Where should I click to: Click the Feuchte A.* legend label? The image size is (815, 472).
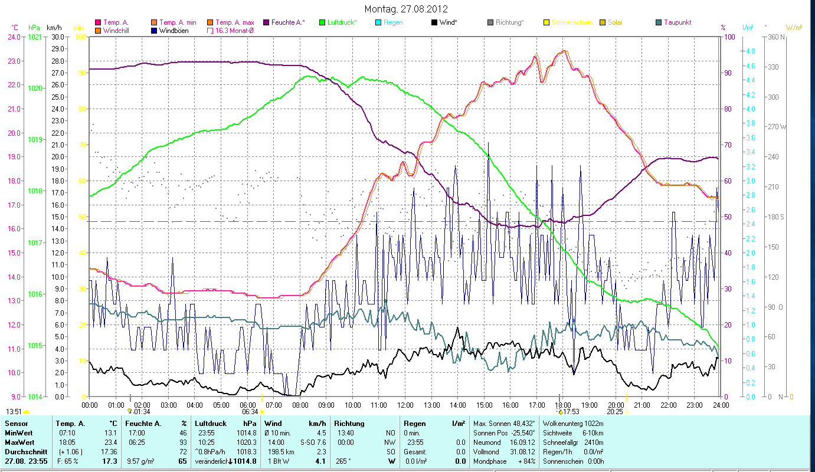288,22
